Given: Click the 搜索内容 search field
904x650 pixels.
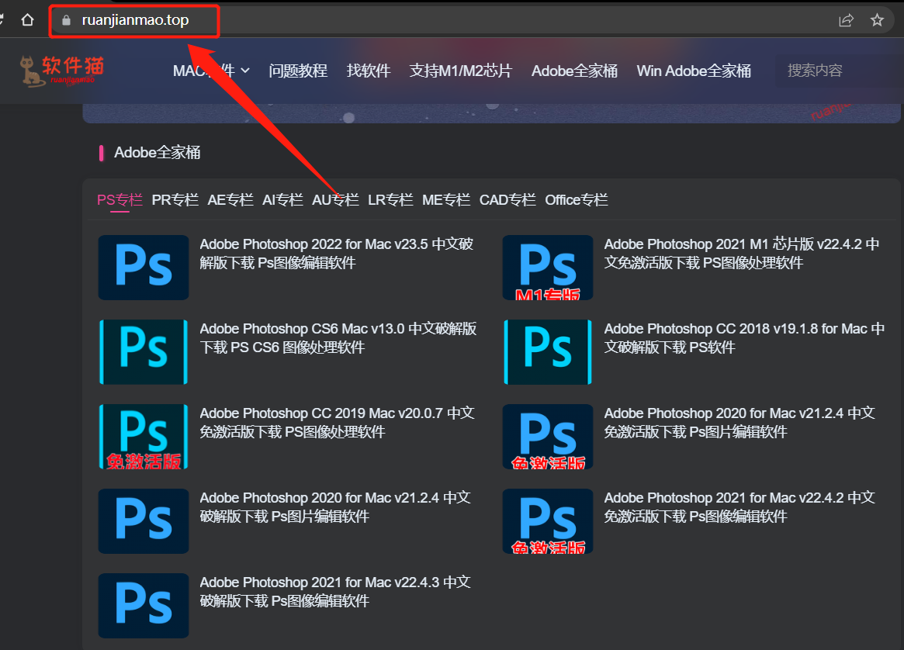Looking at the screenshot, I should pyautogui.click(x=839, y=71).
